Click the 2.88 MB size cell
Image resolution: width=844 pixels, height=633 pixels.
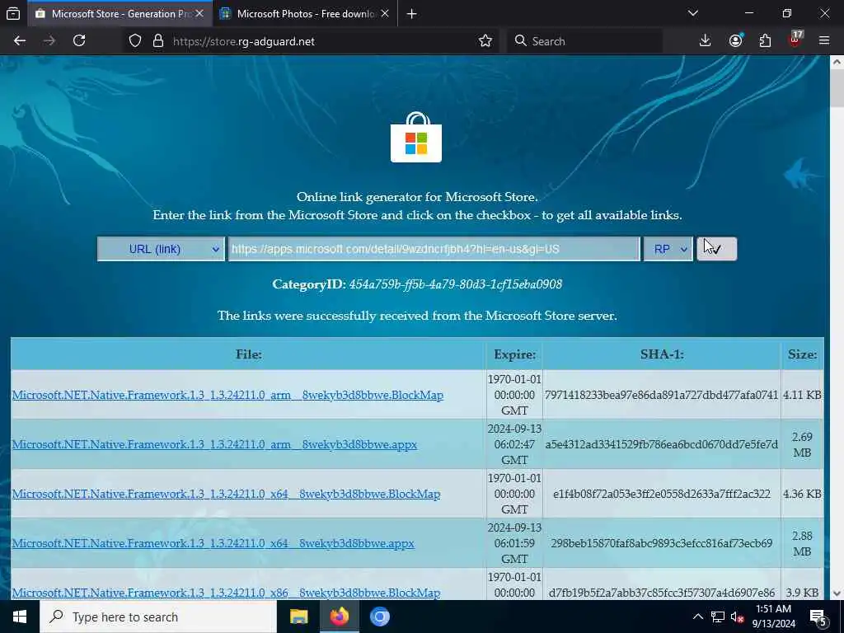pos(802,544)
